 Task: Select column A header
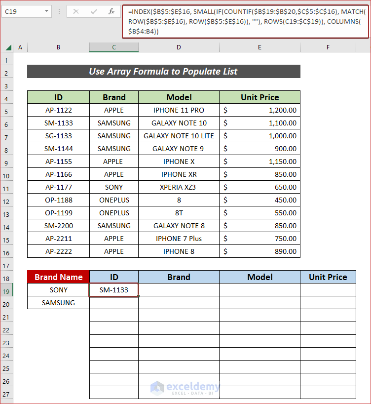[x=20, y=47]
